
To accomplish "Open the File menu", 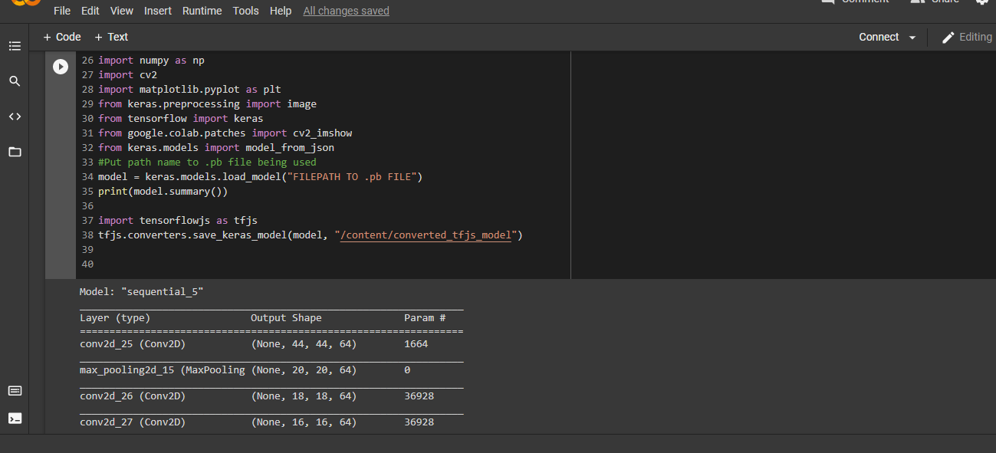I will point(62,11).
